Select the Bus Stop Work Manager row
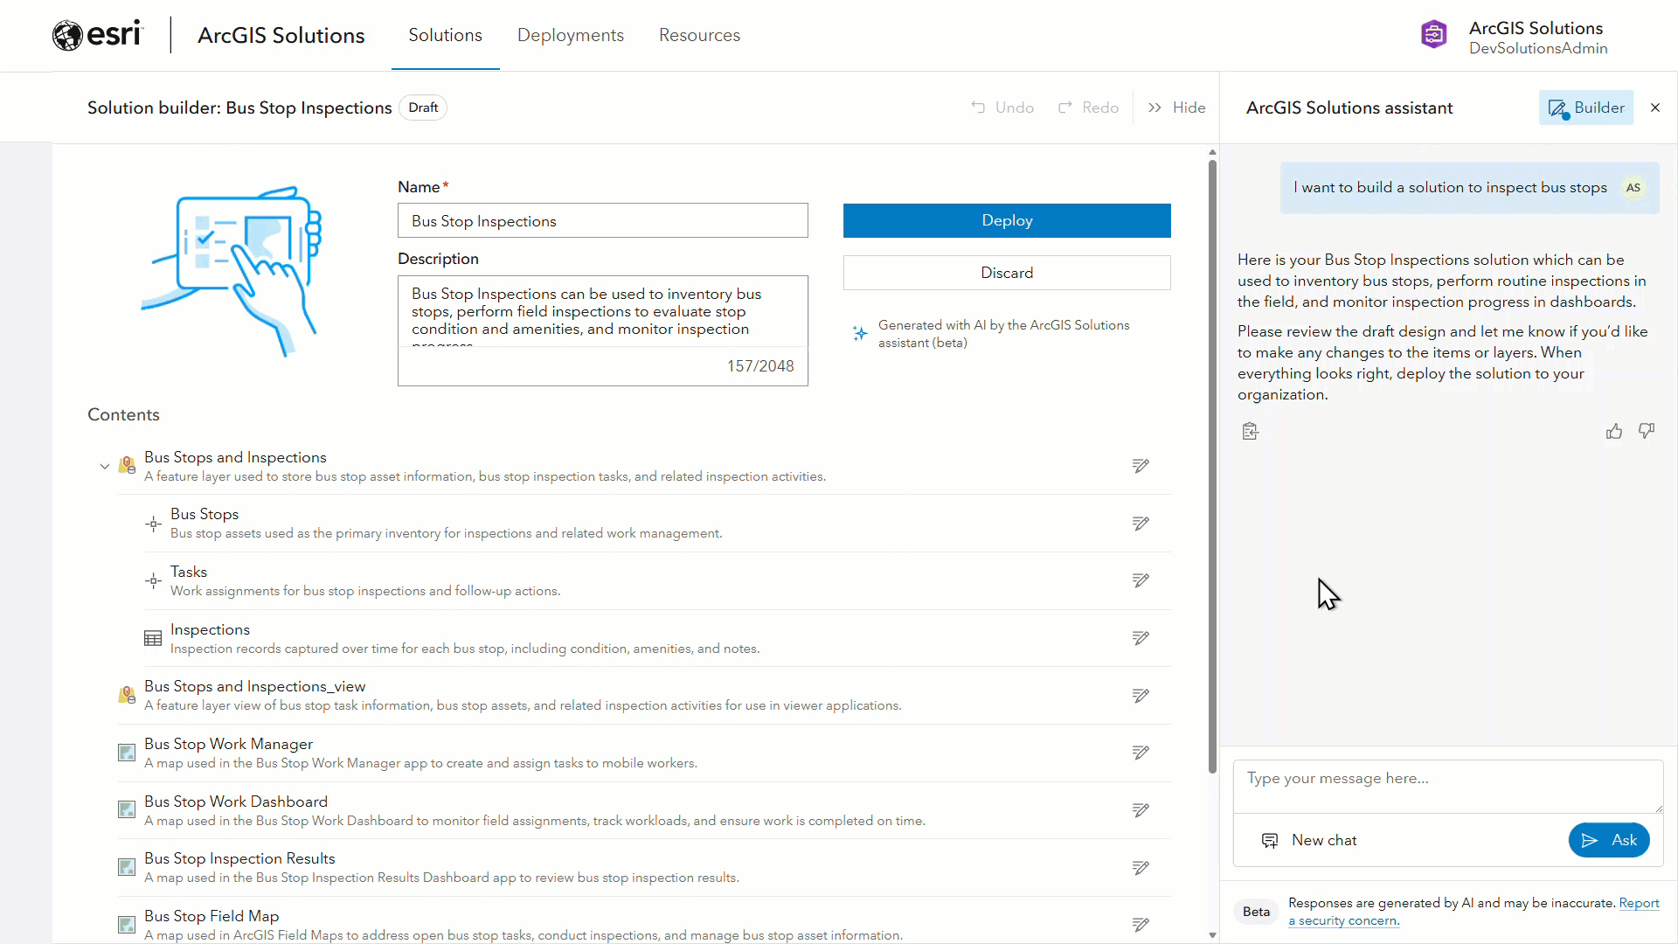The image size is (1678, 944). coord(644,753)
